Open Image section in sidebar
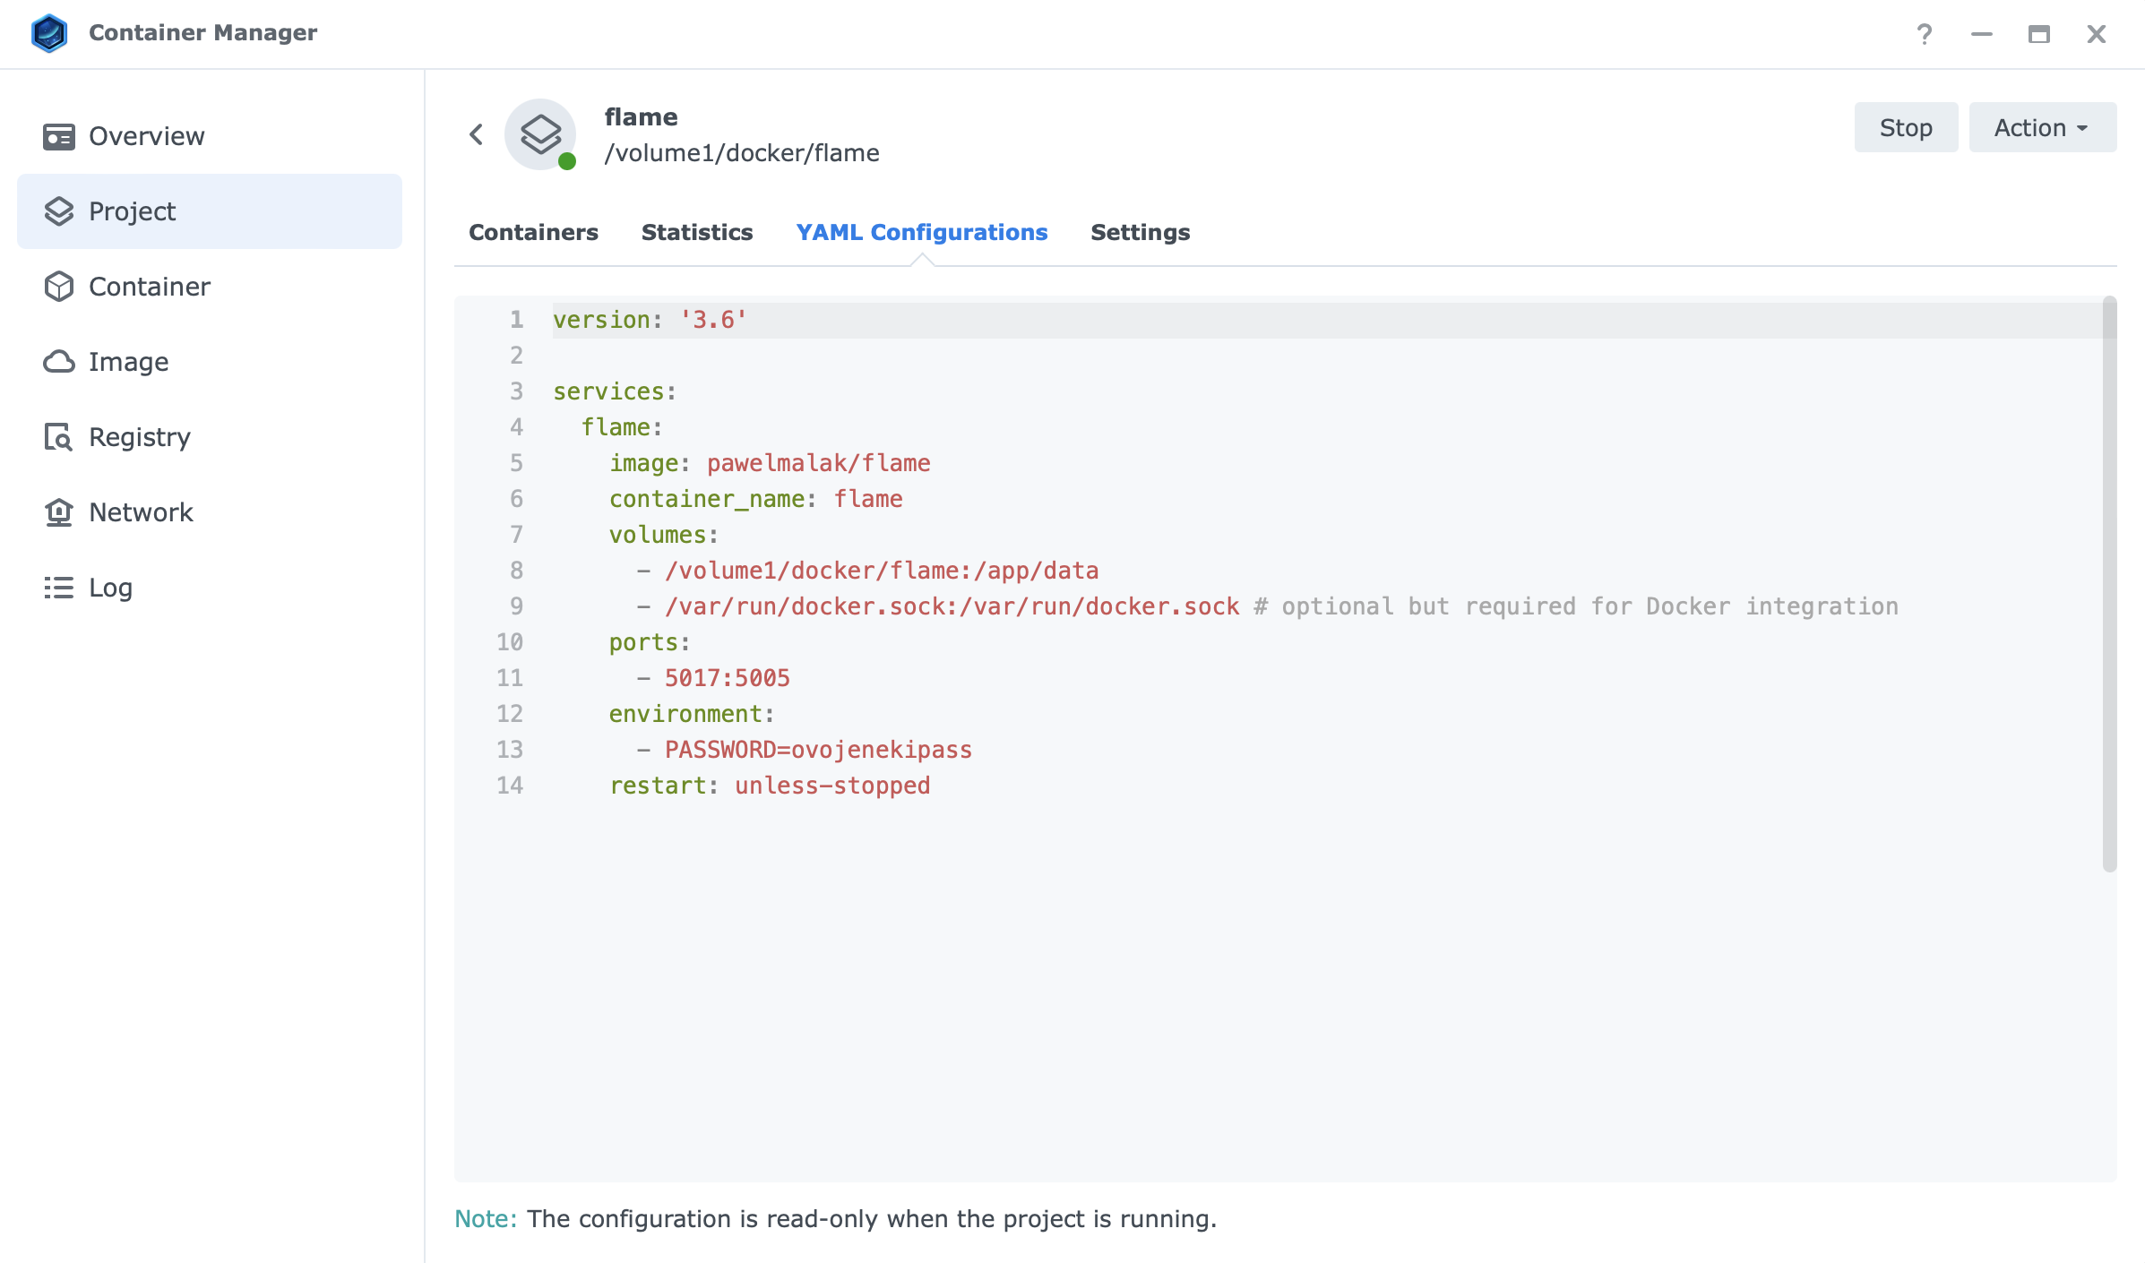This screenshot has height=1263, width=2145. (210, 362)
